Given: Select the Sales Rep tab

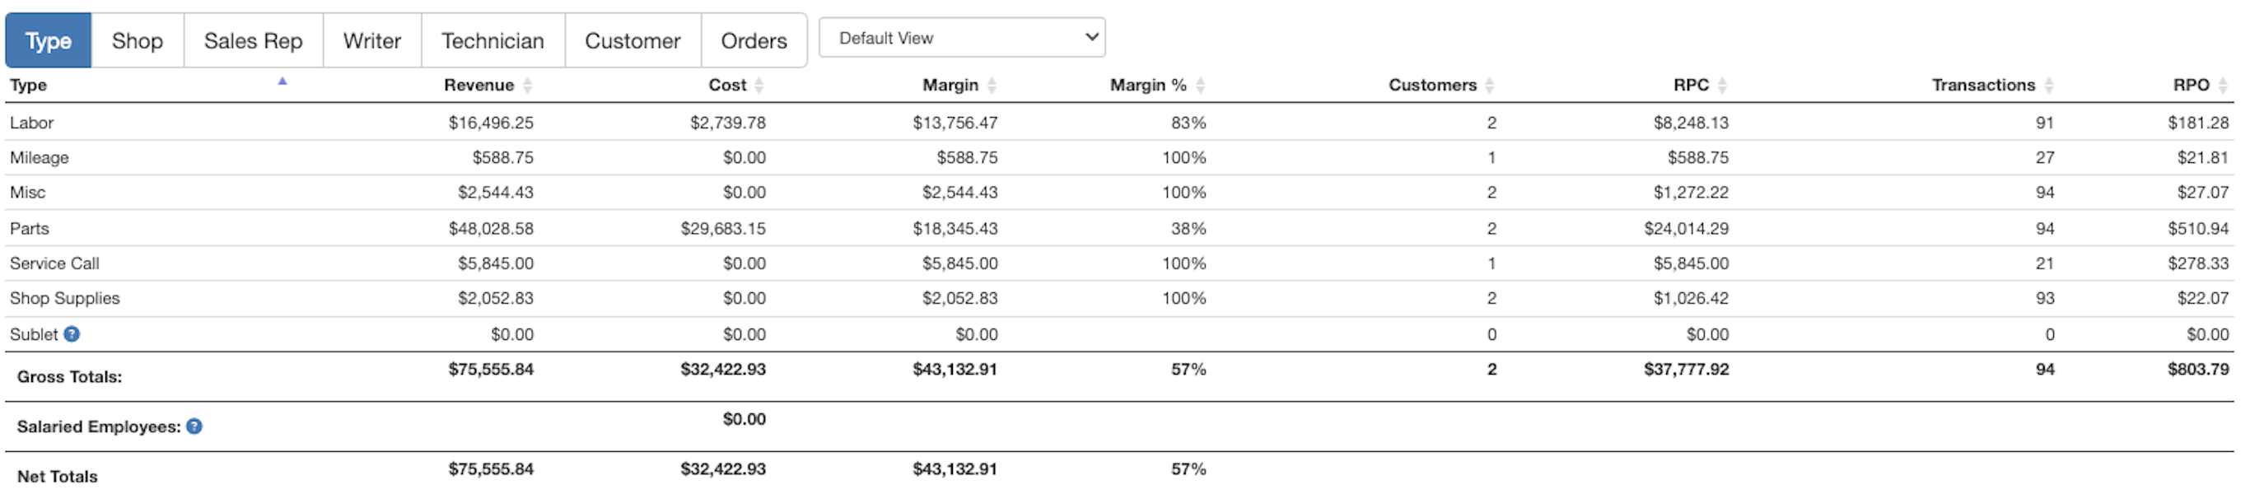Looking at the screenshot, I should click(253, 40).
